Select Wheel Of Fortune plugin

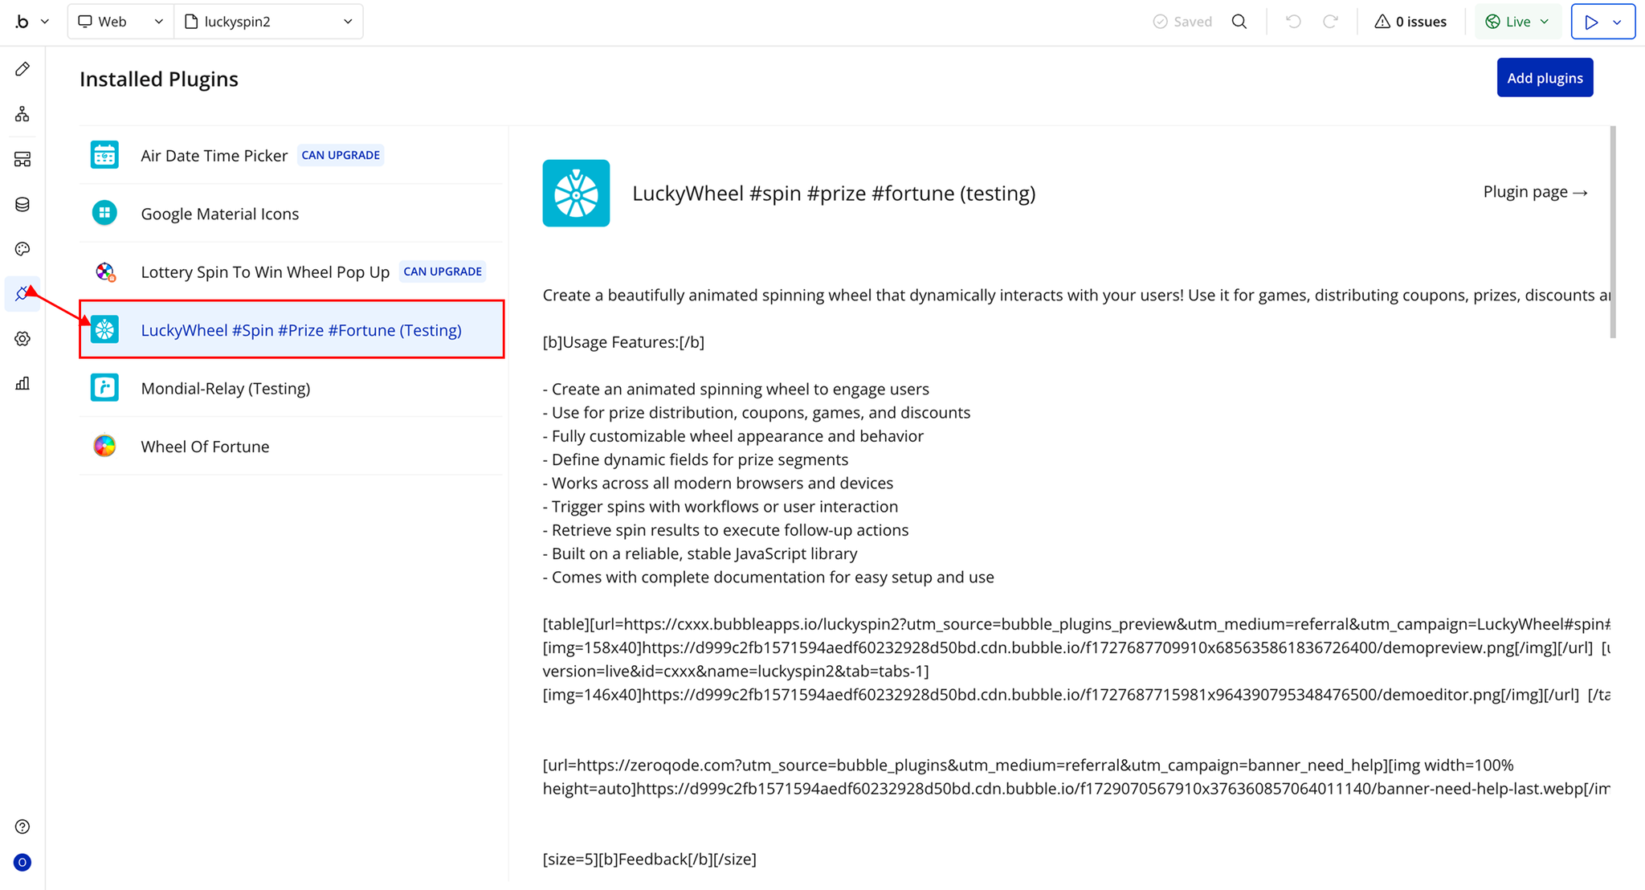(x=205, y=447)
